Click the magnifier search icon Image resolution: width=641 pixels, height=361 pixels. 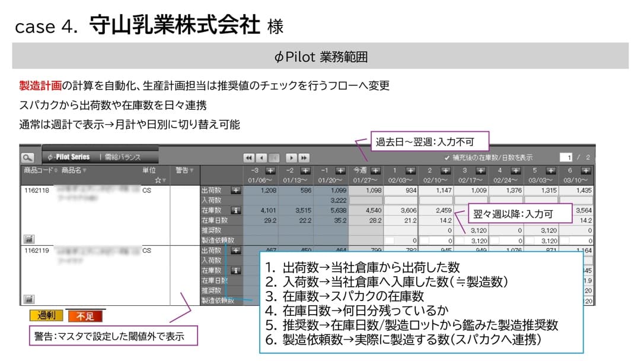[x=27, y=158]
